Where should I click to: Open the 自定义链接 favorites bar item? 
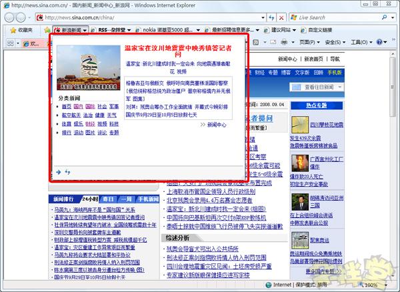pyautogui.click(x=317, y=30)
